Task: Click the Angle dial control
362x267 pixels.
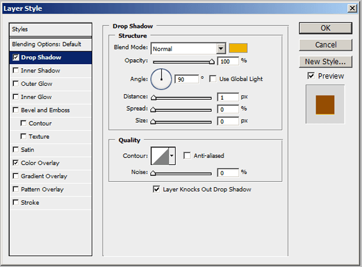Action: 161,79
